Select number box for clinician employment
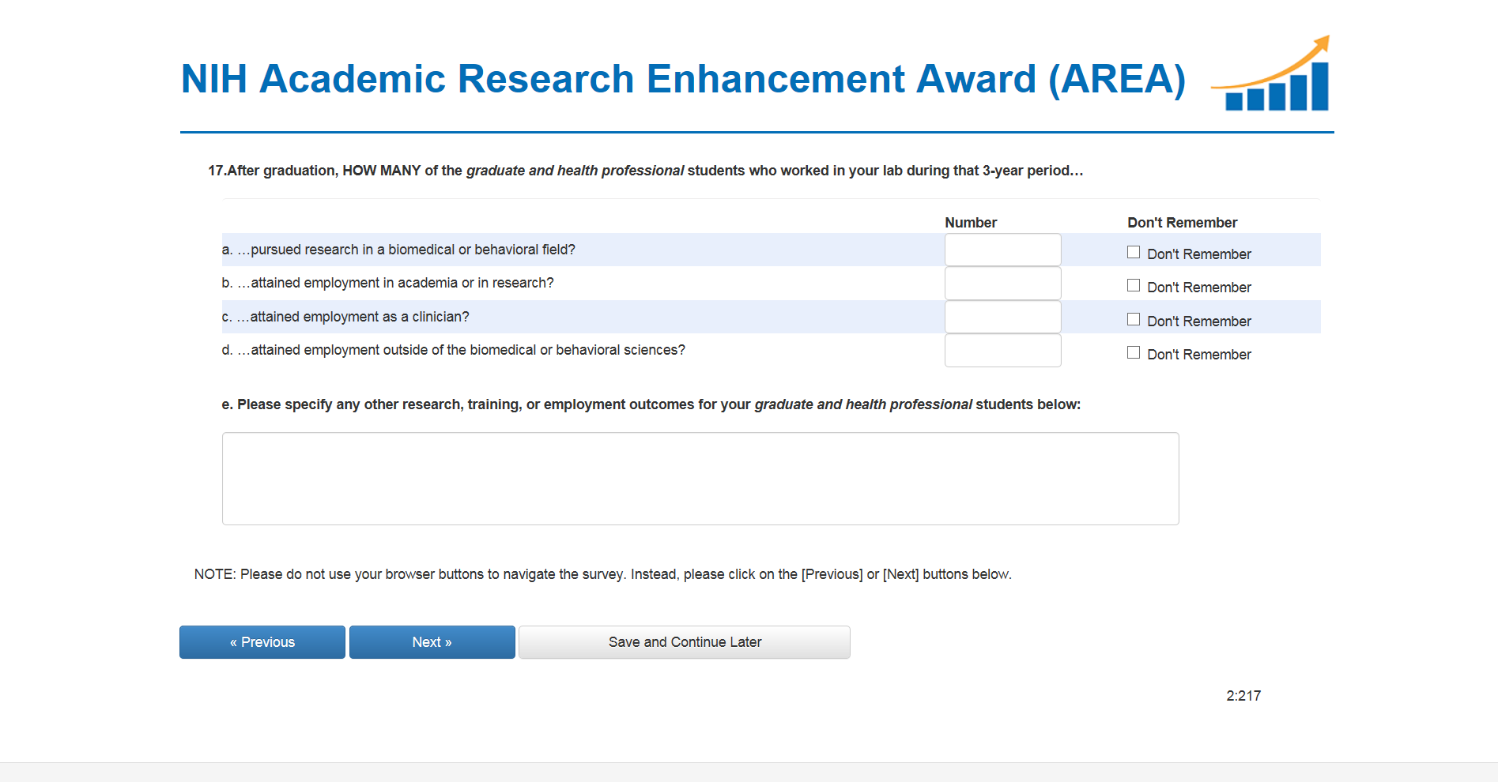The width and height of the screenshot is (1498, 782). tap(1002, 318)
